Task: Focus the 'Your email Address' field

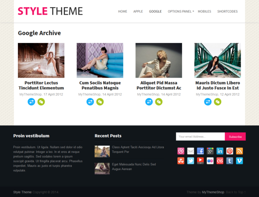Action: pyautogui.click(x=200, y=136)
